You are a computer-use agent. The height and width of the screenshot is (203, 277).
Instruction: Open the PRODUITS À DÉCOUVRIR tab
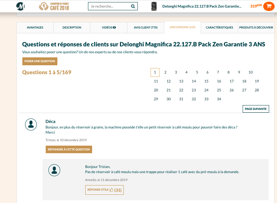pyautogui.click(x=256, y=27)
